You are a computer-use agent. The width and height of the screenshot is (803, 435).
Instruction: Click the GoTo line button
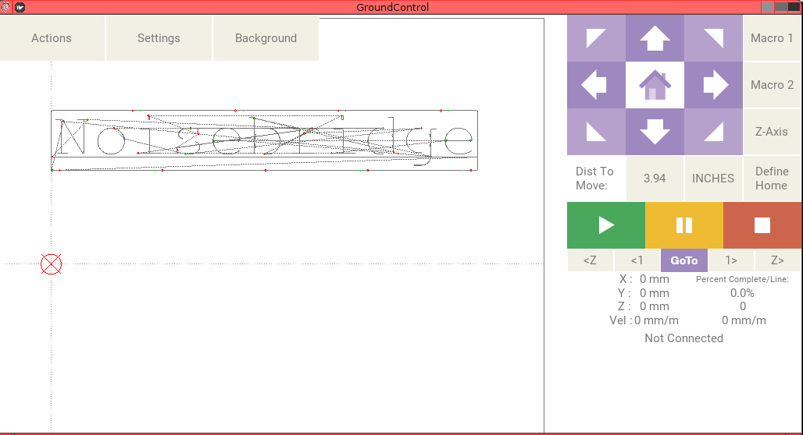pyautogui.click(x=684, y=260)
